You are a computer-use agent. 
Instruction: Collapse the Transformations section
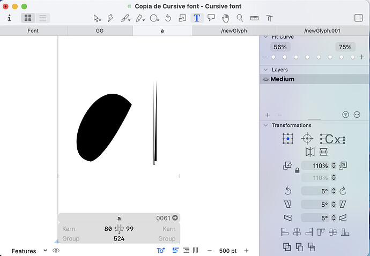(264, 125)
